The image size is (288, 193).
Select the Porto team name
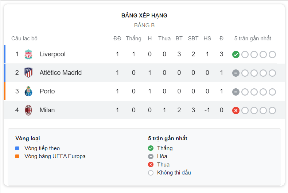[x=47, y=91]
